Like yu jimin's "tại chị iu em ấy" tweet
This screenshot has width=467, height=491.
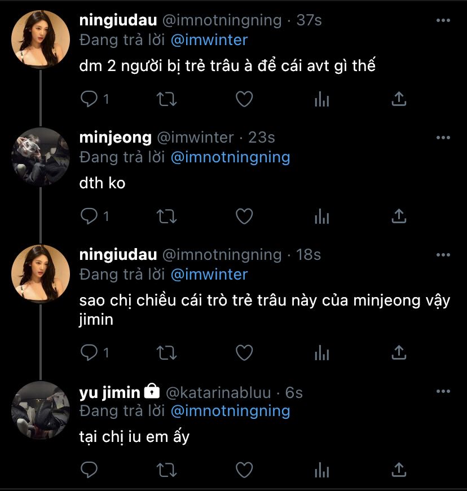click(x=244, y=469)
